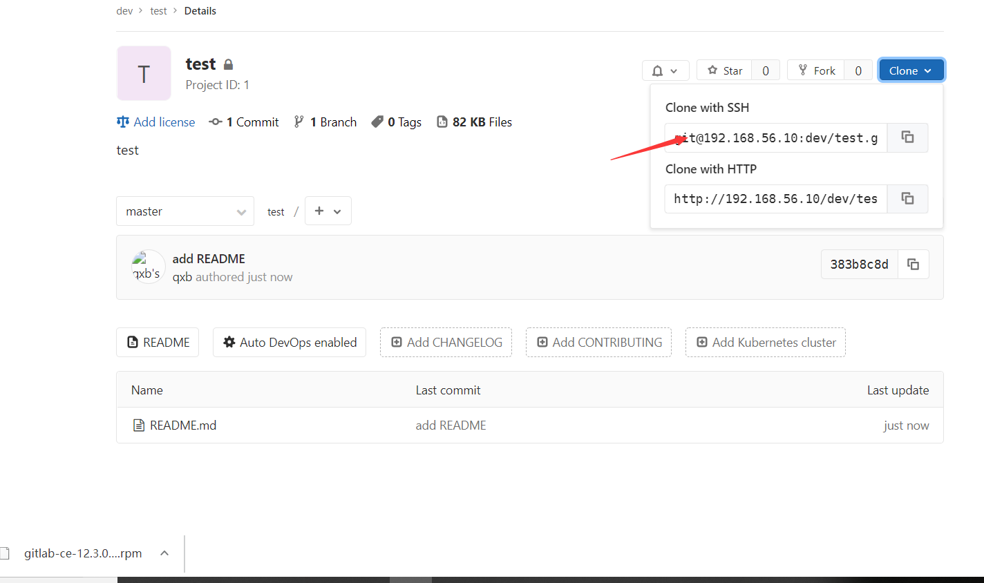984x583 pixels.
Task: Open the 82 KB Files link
Action: click(x=474, y=122)
